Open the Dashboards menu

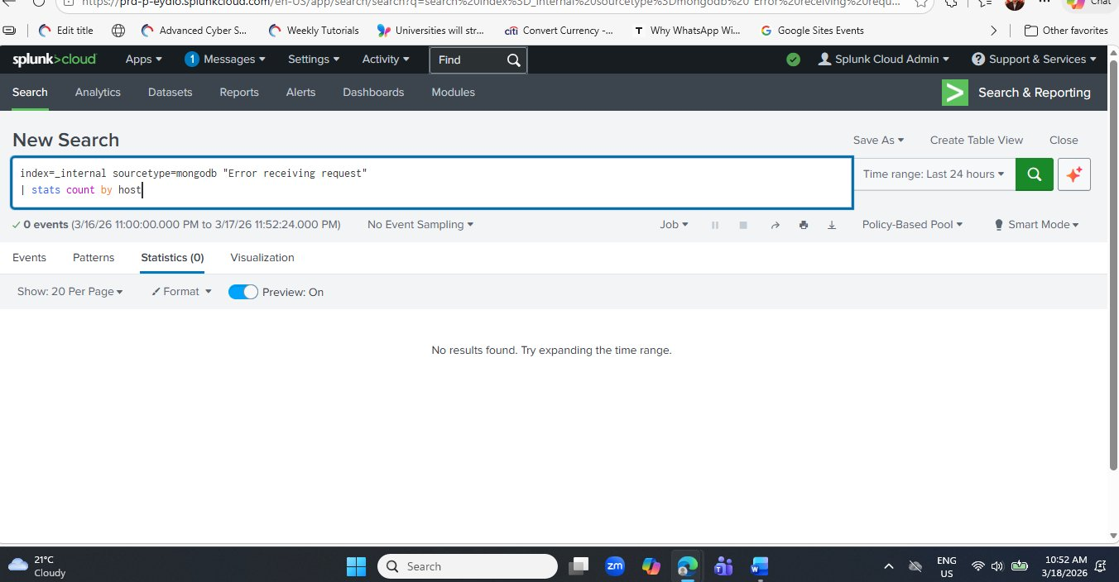(372, 92)
